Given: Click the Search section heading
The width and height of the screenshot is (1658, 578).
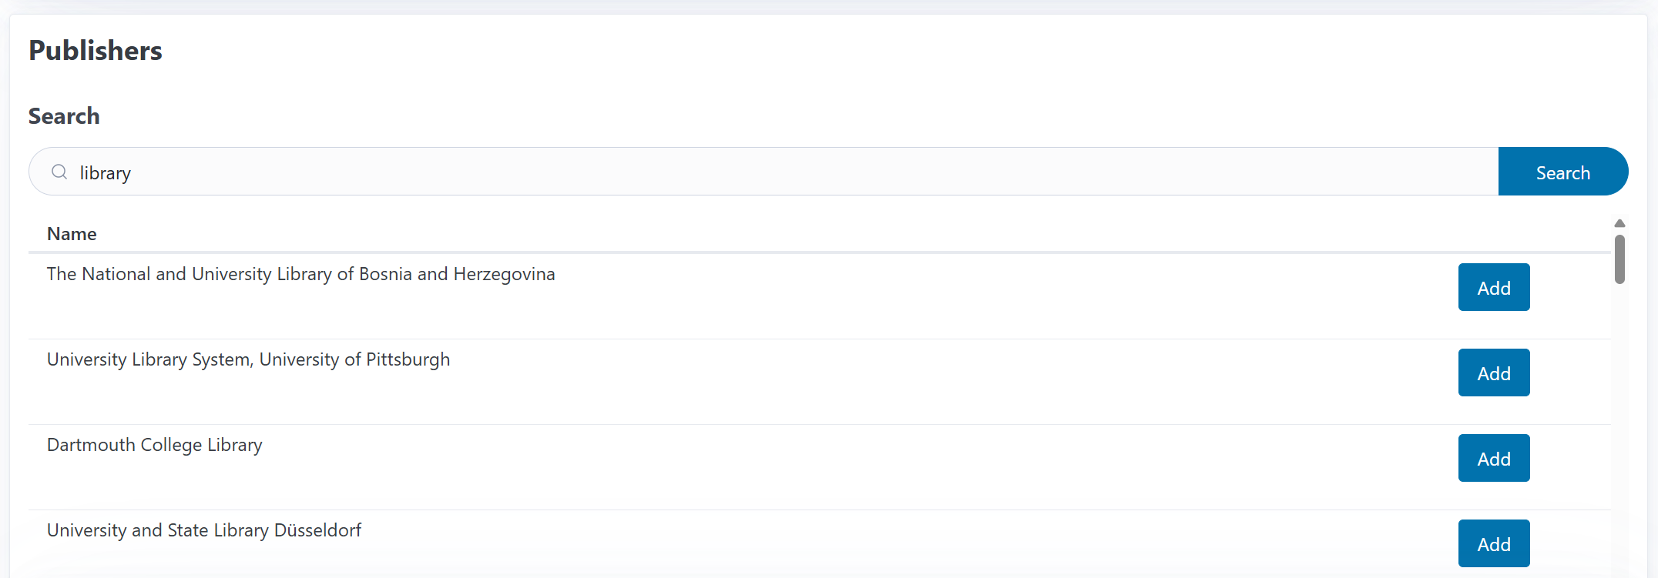Looking at the screenshot, I should pos(64,116).
